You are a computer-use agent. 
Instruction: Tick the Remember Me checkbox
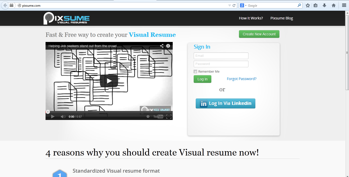(195, 72)
